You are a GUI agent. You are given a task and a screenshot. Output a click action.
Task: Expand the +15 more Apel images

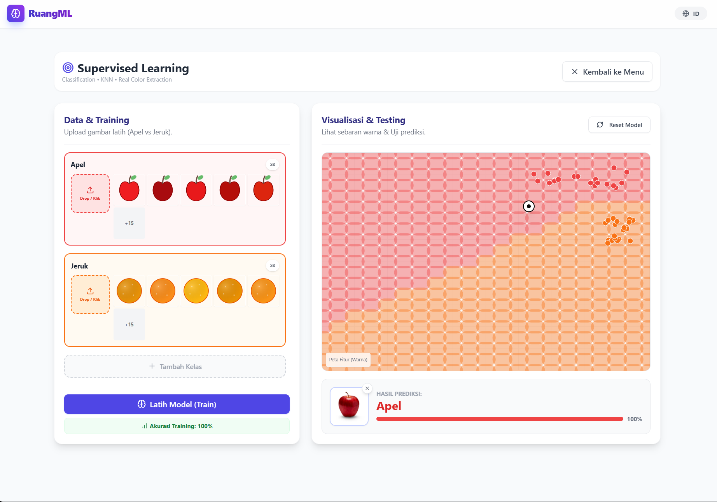click(129, 223)
